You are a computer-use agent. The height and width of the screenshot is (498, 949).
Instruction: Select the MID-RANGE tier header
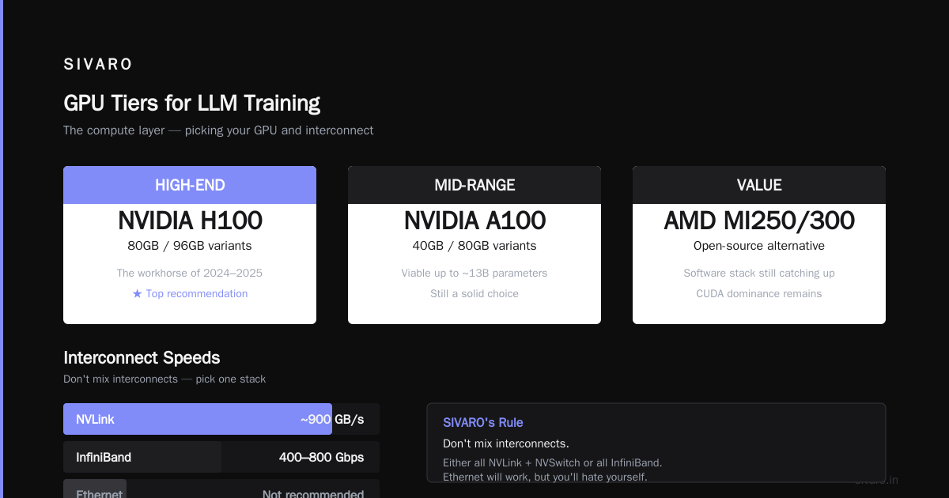click(x=475, y=185)
